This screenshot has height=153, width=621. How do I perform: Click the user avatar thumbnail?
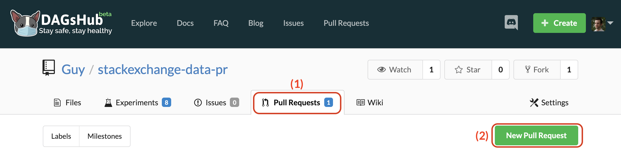click(598, 24)
